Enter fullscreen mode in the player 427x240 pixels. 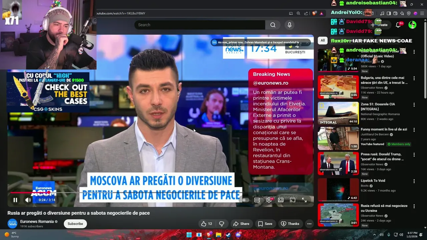[x=304, y=200]
